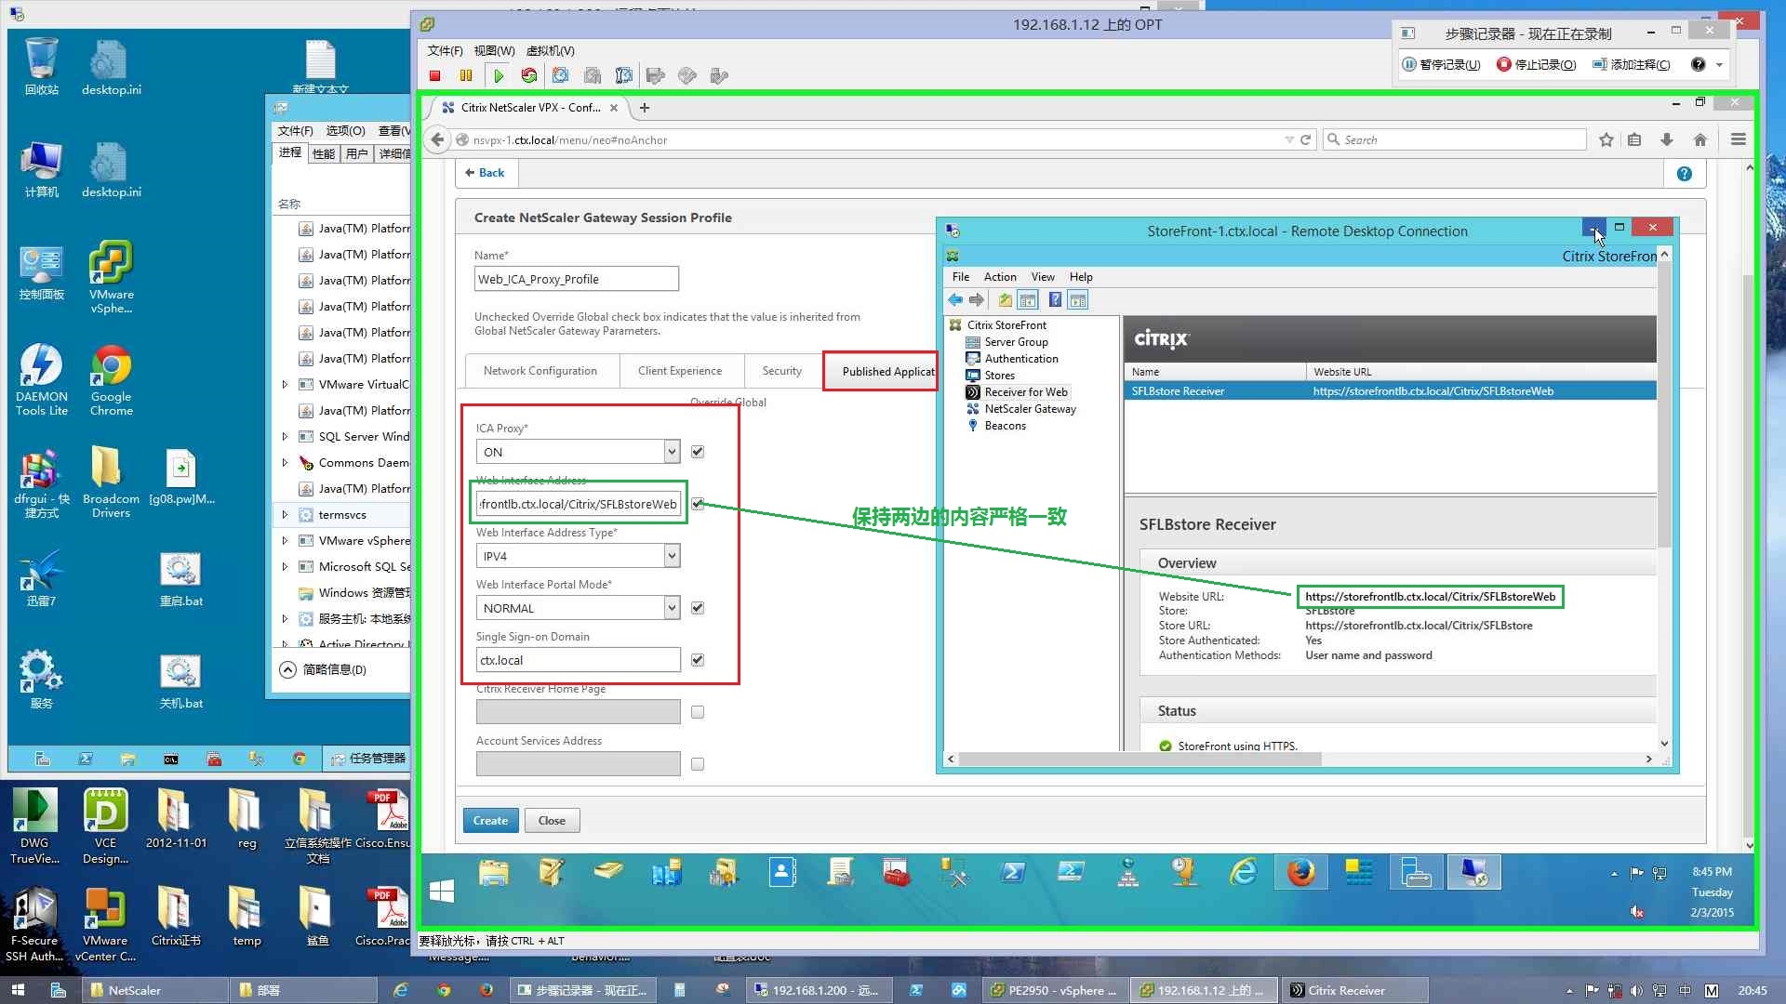The height and width of the screenshot is (1004, 1786).
Task: Click the Firefox Search box
Action: click(x=1455, y=139)
